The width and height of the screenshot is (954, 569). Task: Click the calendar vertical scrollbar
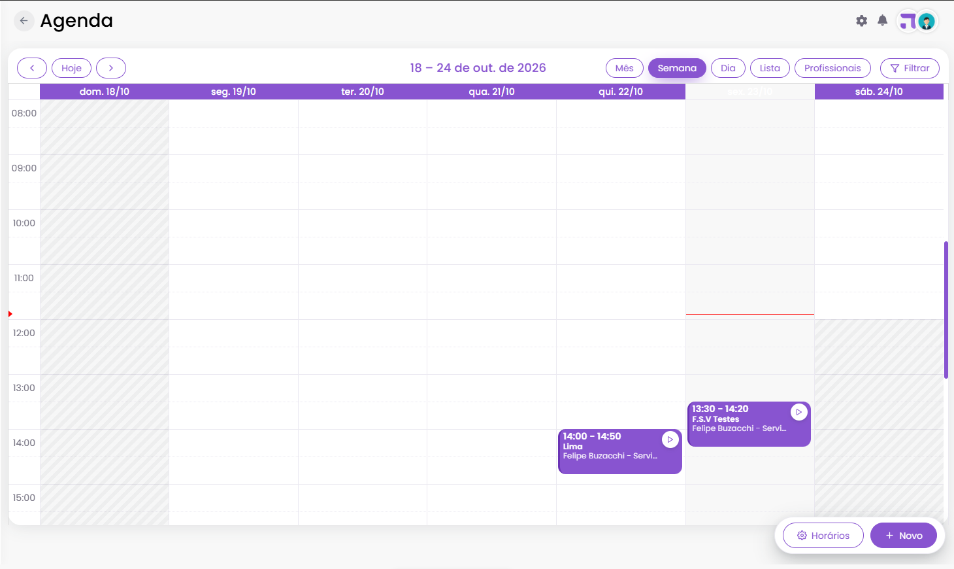pos(946,310)
